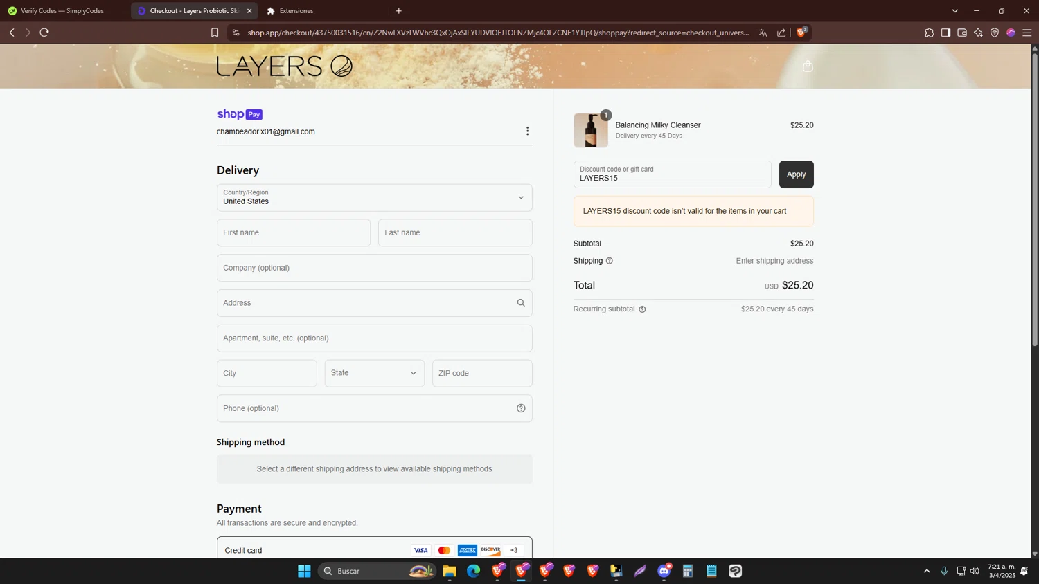Image resolution: width=1039 pixels, height=584 pixels.
Task: Open Notepad from the taskbar
Action: click(x=711, y=571)
